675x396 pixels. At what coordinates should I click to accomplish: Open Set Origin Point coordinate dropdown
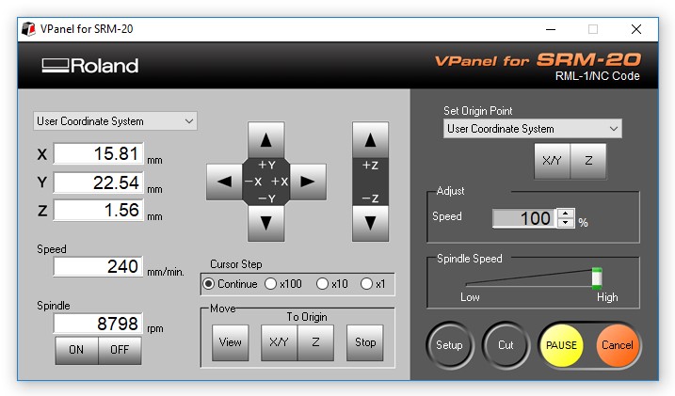point(533,129)
